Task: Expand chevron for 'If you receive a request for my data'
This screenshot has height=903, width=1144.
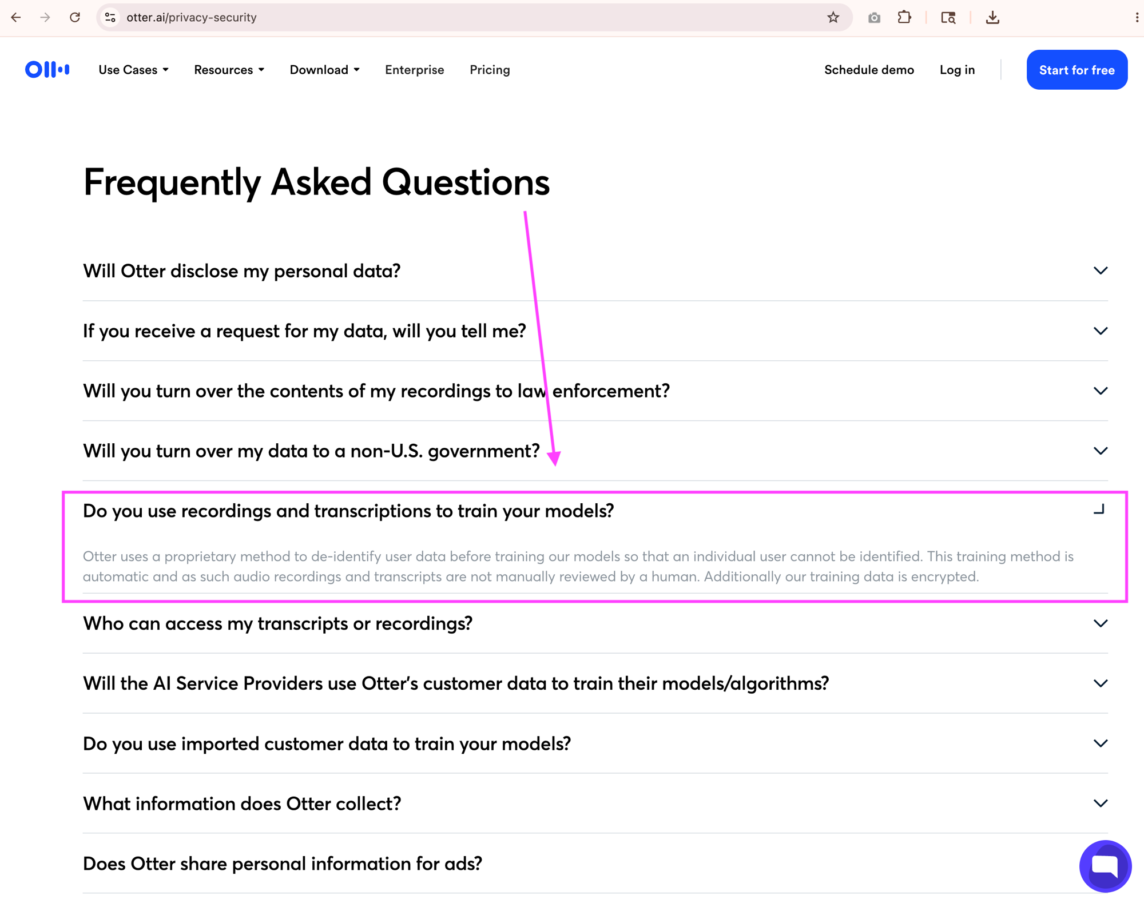Action: [x=1100, y=331]
